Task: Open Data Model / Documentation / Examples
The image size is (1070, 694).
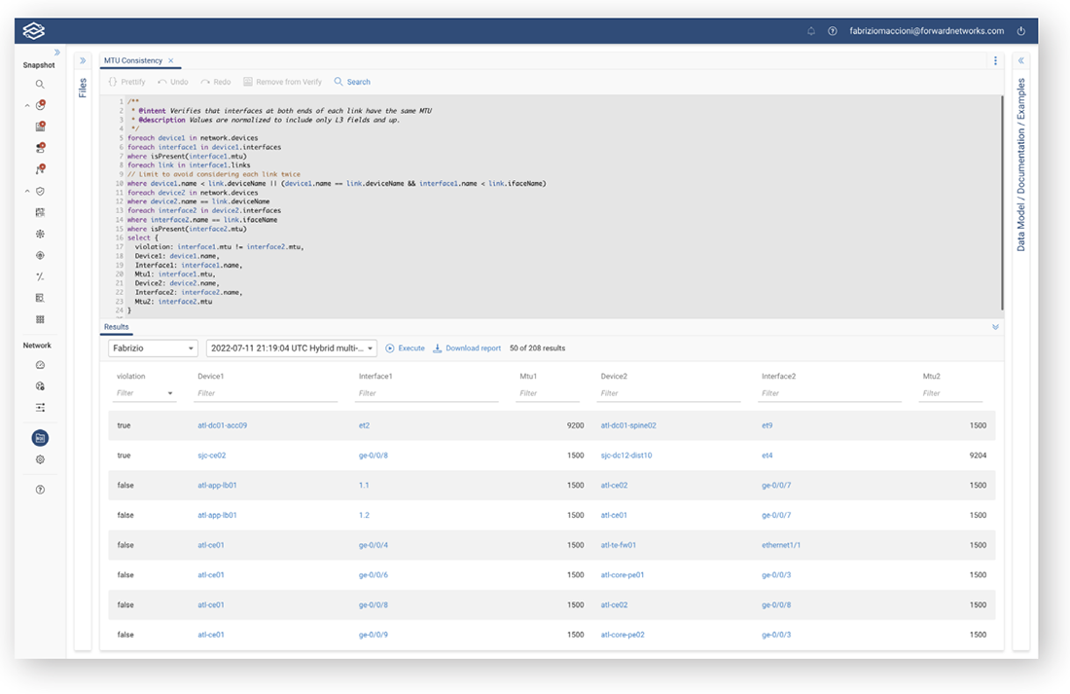Action: 1020,164
